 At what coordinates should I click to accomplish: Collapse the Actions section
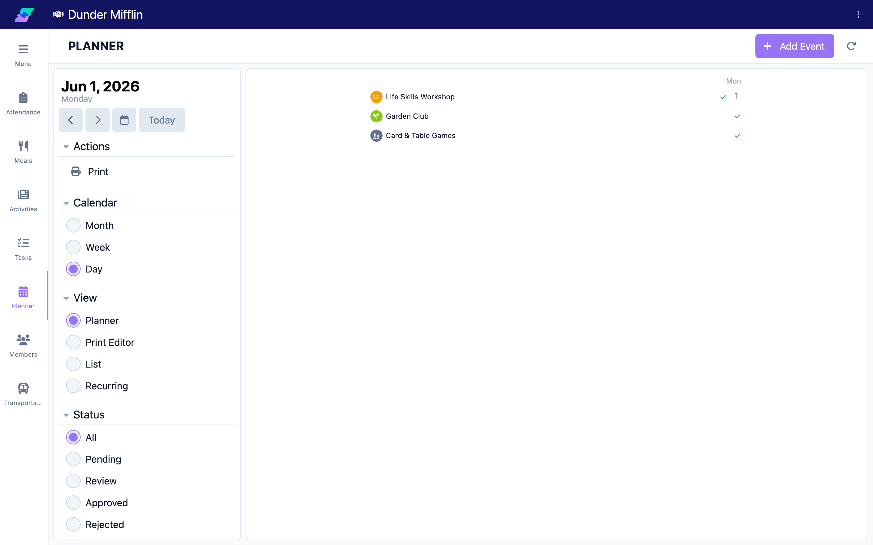click(x=66, y=147)
